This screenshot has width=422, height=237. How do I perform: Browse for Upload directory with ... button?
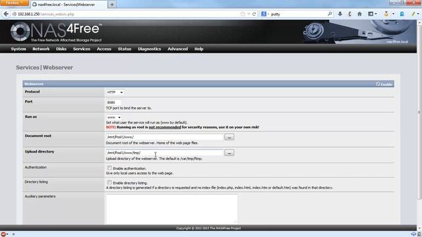coord(229,153)
